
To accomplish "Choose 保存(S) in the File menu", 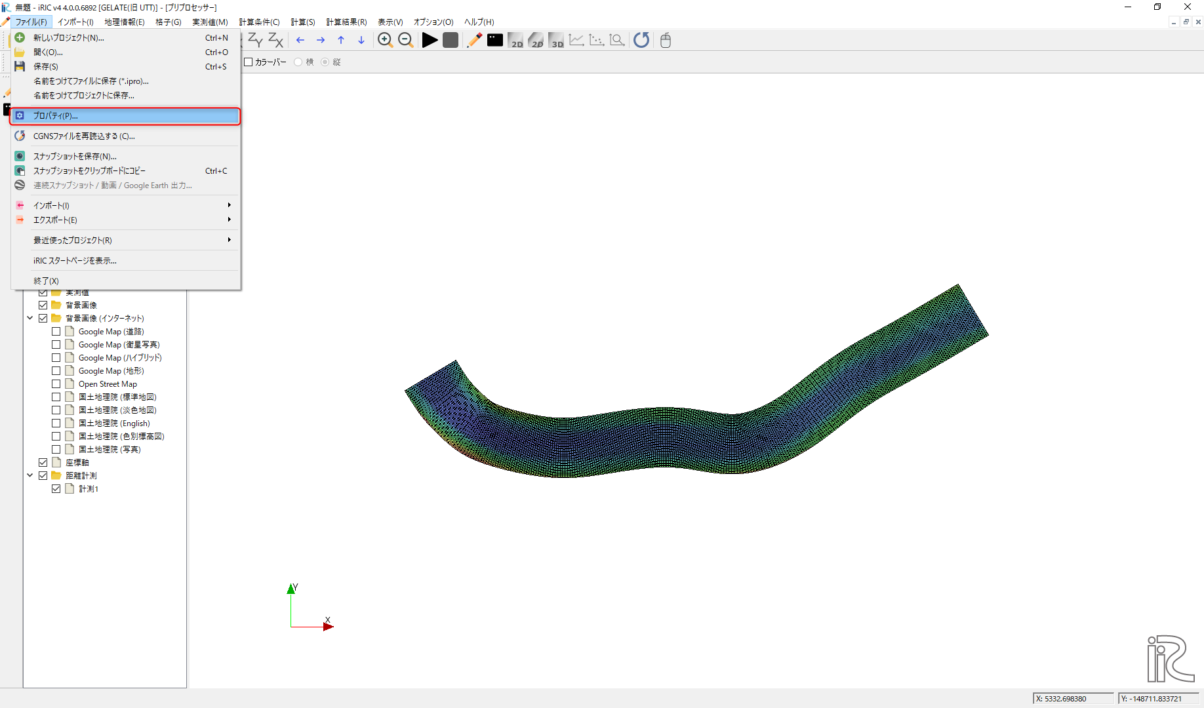I will pos(126,66).
